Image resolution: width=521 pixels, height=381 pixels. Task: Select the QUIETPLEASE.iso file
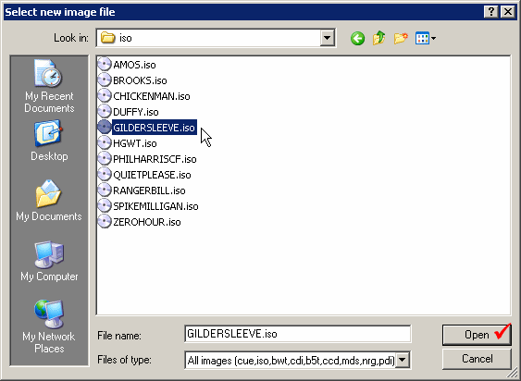click(x=144, y=175)
